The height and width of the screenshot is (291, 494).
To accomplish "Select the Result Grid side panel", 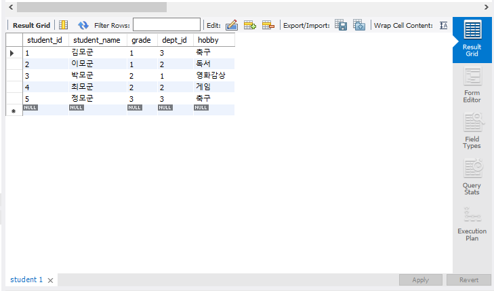I will tap(472, 39).
